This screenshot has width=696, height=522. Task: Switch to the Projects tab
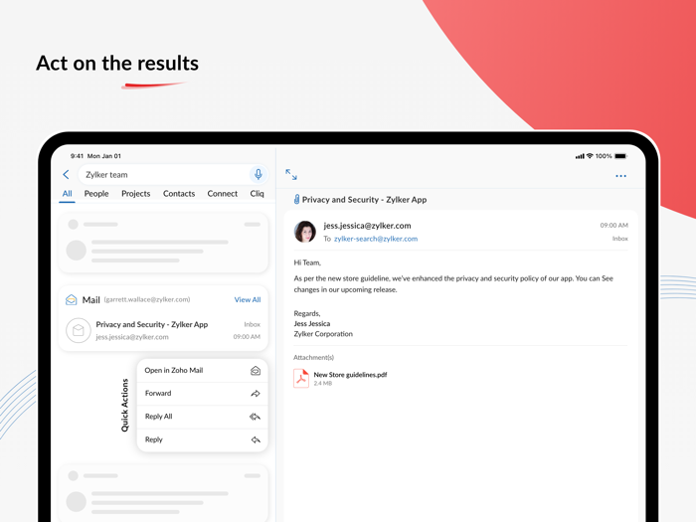(x=136, y=194)
